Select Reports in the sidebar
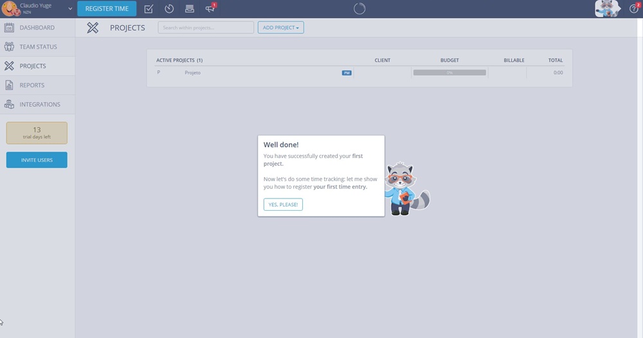Viewport: 643px width, 338px height. [32, 85]
